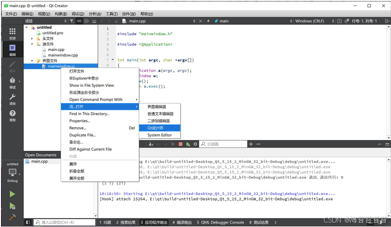Screen dimensions: 391x227
Task: Open the 文件(F) menu
Action: pos(11,14)
